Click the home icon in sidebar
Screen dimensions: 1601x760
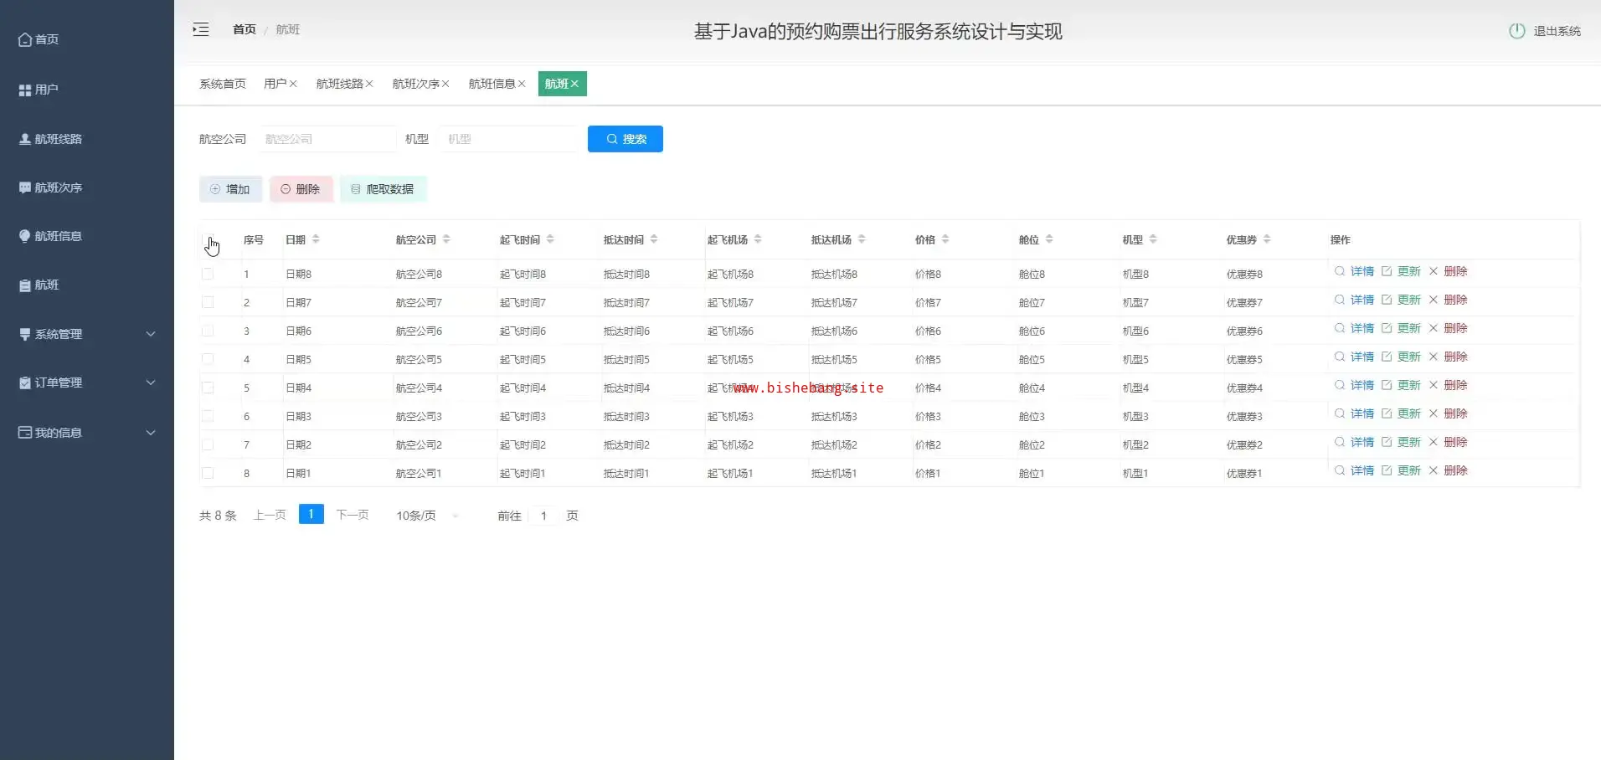[x=25, y=39]
